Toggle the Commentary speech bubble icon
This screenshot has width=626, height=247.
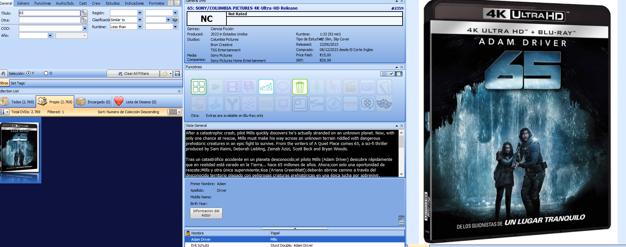click(283, 87)
